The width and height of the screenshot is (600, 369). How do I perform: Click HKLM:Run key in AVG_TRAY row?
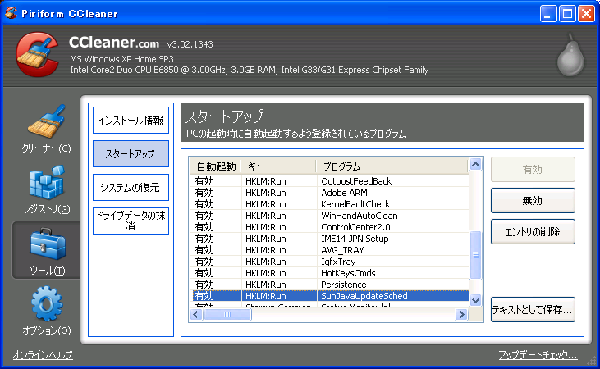[x=266, y=250]
